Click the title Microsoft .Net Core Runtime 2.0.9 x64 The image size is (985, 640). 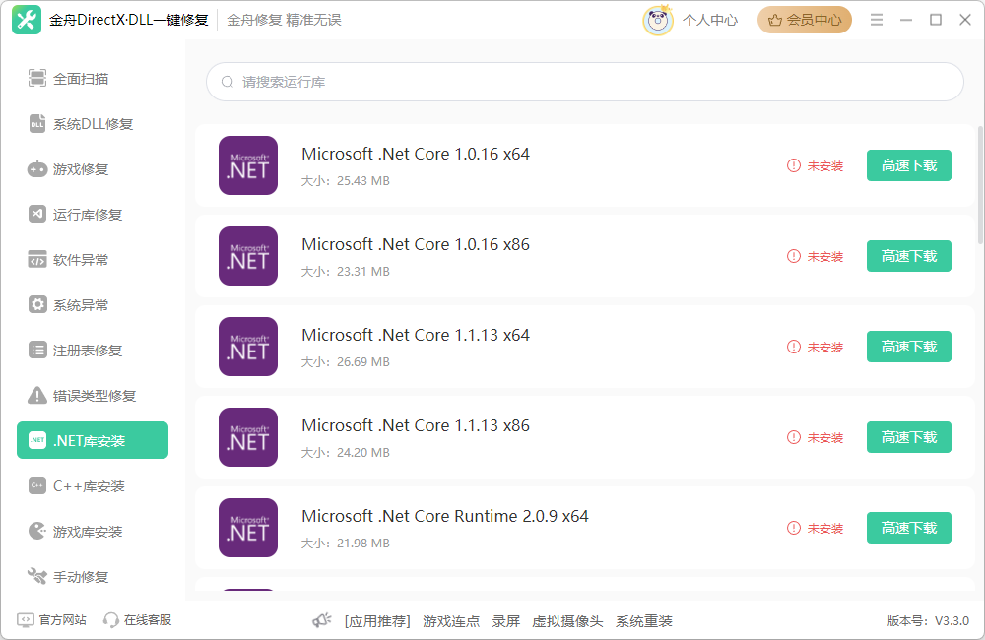pyautogui.click(x=445, y=516)
